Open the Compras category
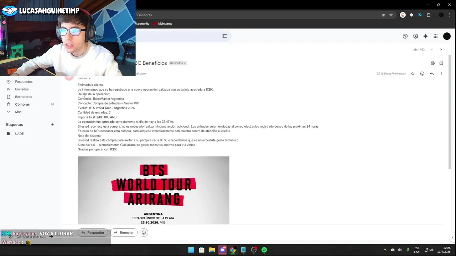The height and width of the screenshot is (256, 456). tap(22, 104)
